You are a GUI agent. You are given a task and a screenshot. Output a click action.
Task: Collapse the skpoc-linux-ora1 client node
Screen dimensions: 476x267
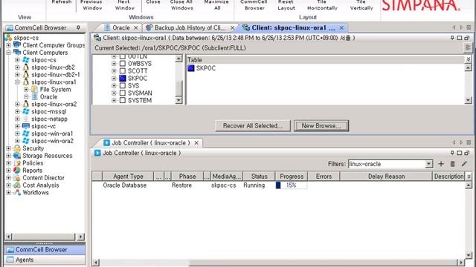pos(17,82)
